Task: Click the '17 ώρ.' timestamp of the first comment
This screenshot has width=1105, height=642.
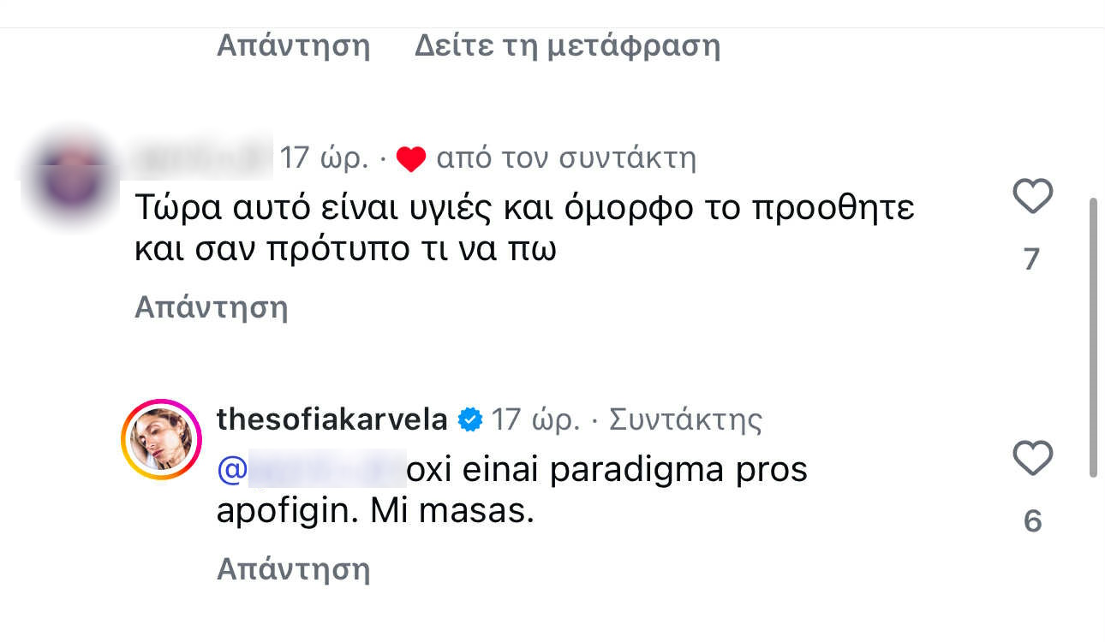Action: tap(325, 158)
